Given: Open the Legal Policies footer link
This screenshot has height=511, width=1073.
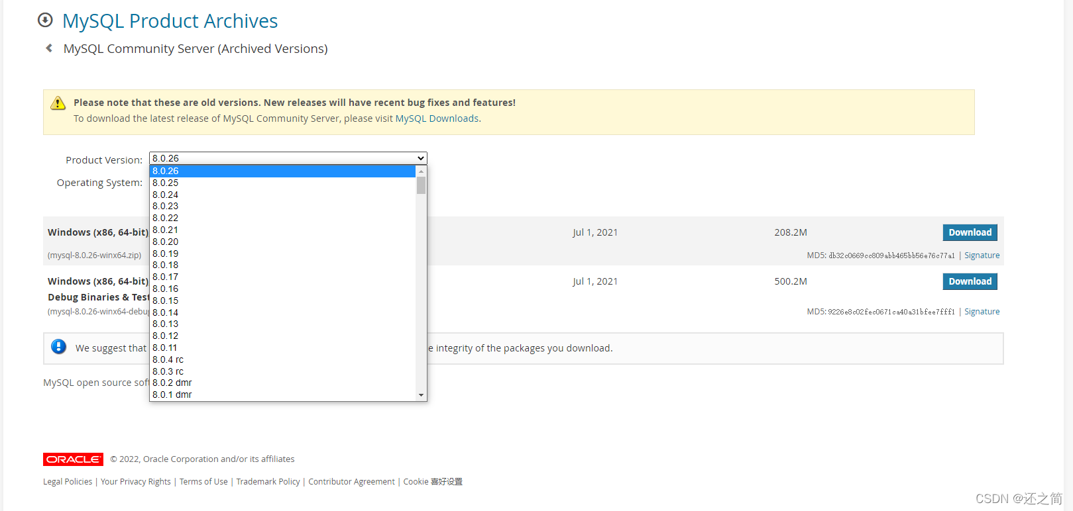Looking at the screenshot, I should (68, 482).
